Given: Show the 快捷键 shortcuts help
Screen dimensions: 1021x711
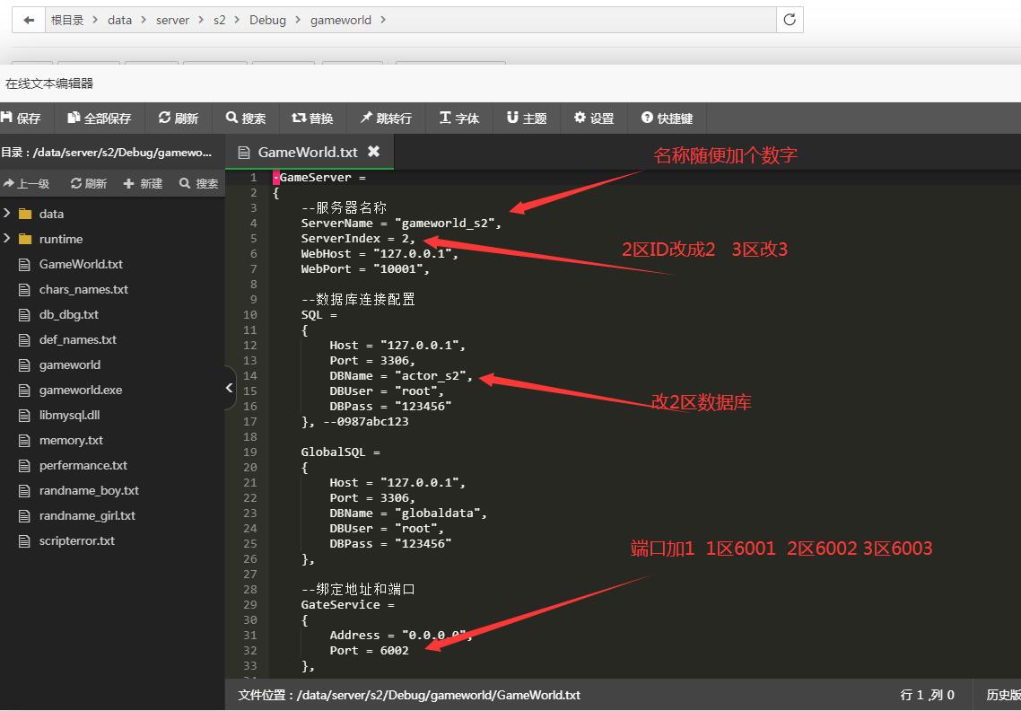Looking at the screenshot, I should click(667, 118).
